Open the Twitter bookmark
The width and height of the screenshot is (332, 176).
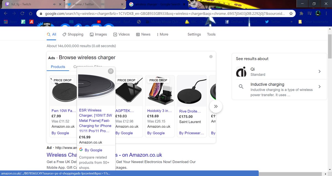(x=273, y=22)
